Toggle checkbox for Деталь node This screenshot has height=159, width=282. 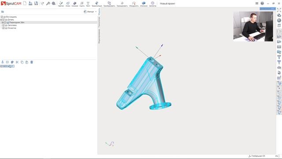tap(4, 19)
